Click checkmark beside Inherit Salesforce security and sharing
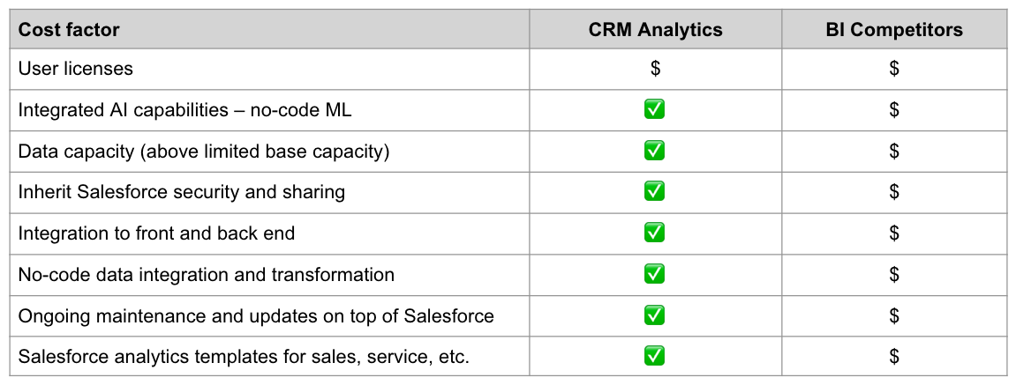Image resolution: width=1016 pixels, height=385 pixels. [x=654, y=191]
